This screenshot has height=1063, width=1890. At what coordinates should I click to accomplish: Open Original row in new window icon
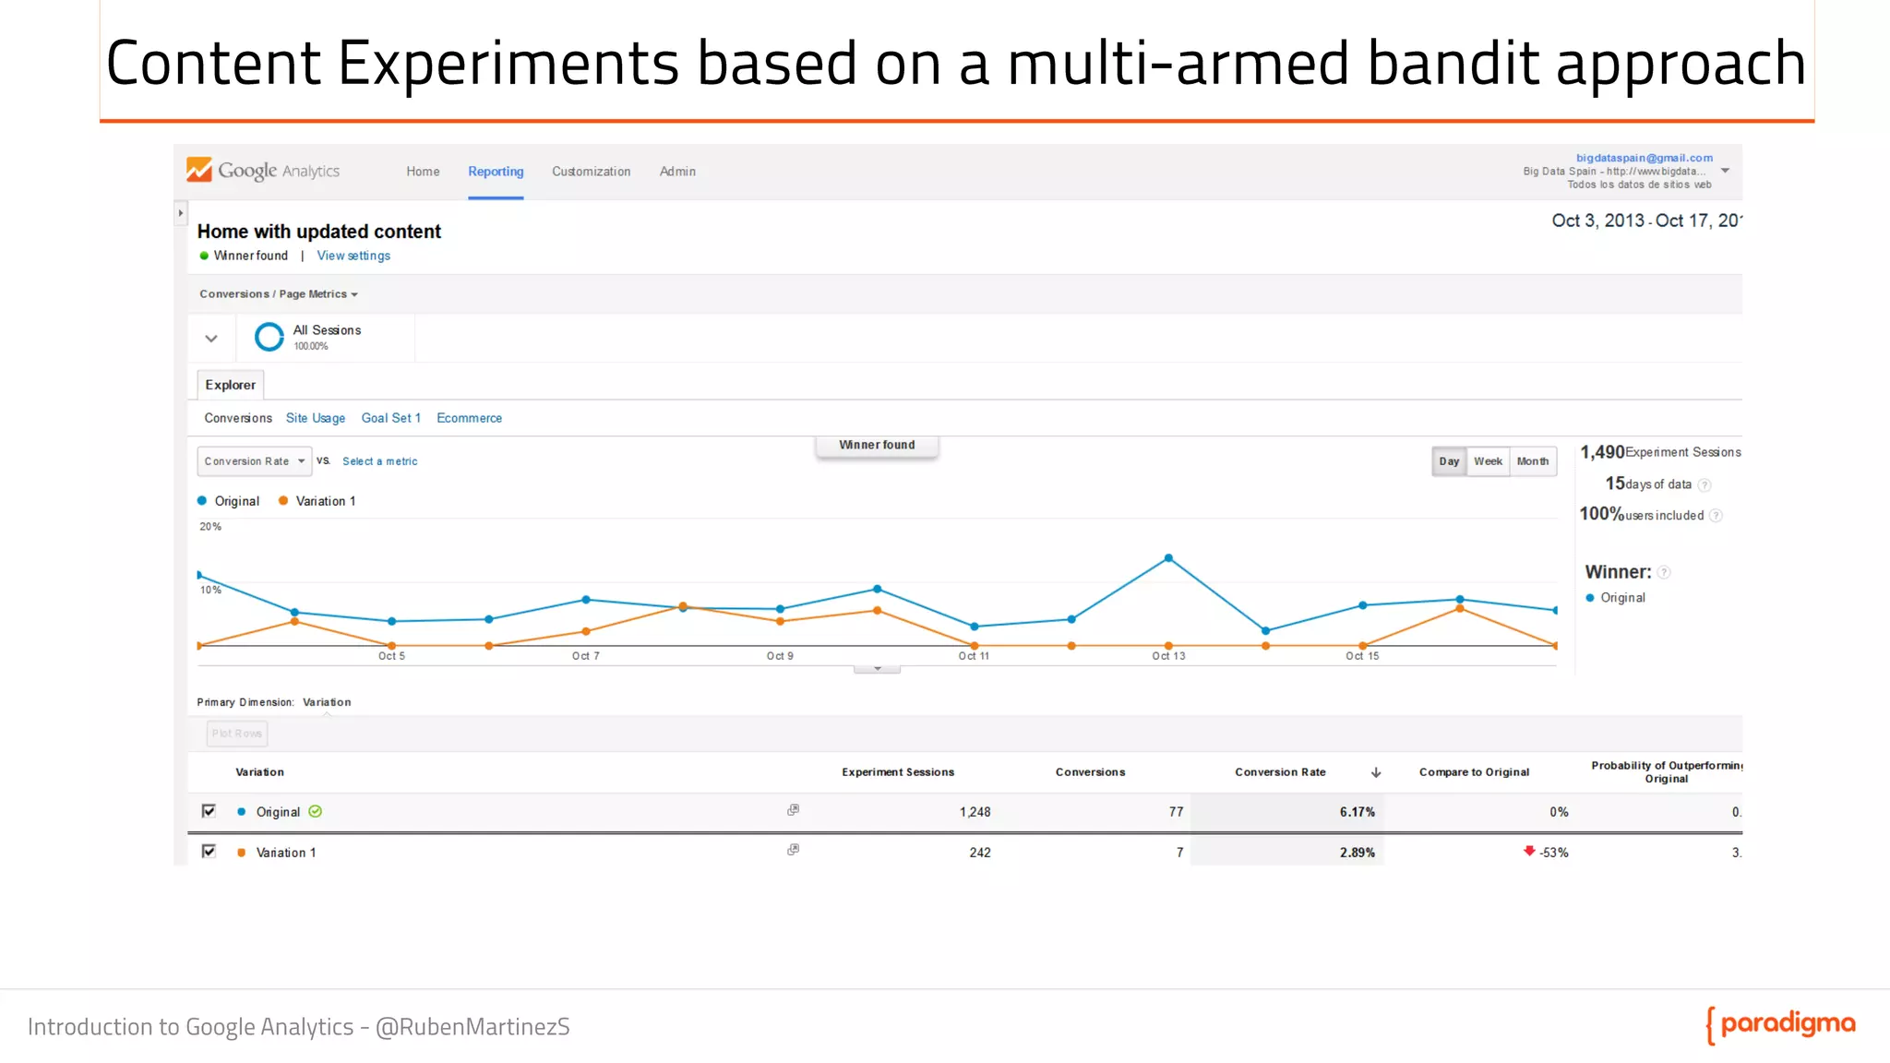[793, 810]
